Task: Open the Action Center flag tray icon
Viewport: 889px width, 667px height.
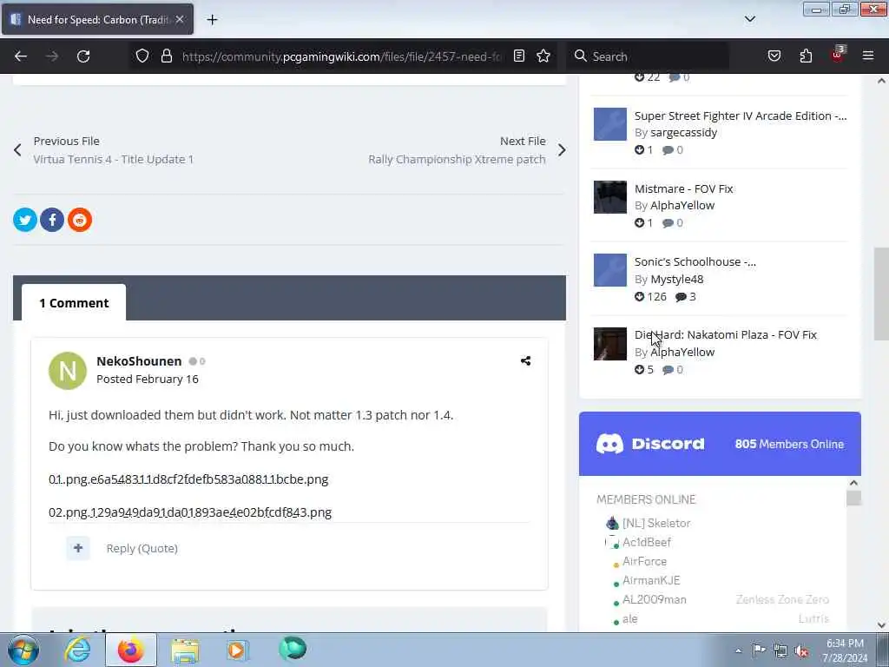Action: pos(759,650)
